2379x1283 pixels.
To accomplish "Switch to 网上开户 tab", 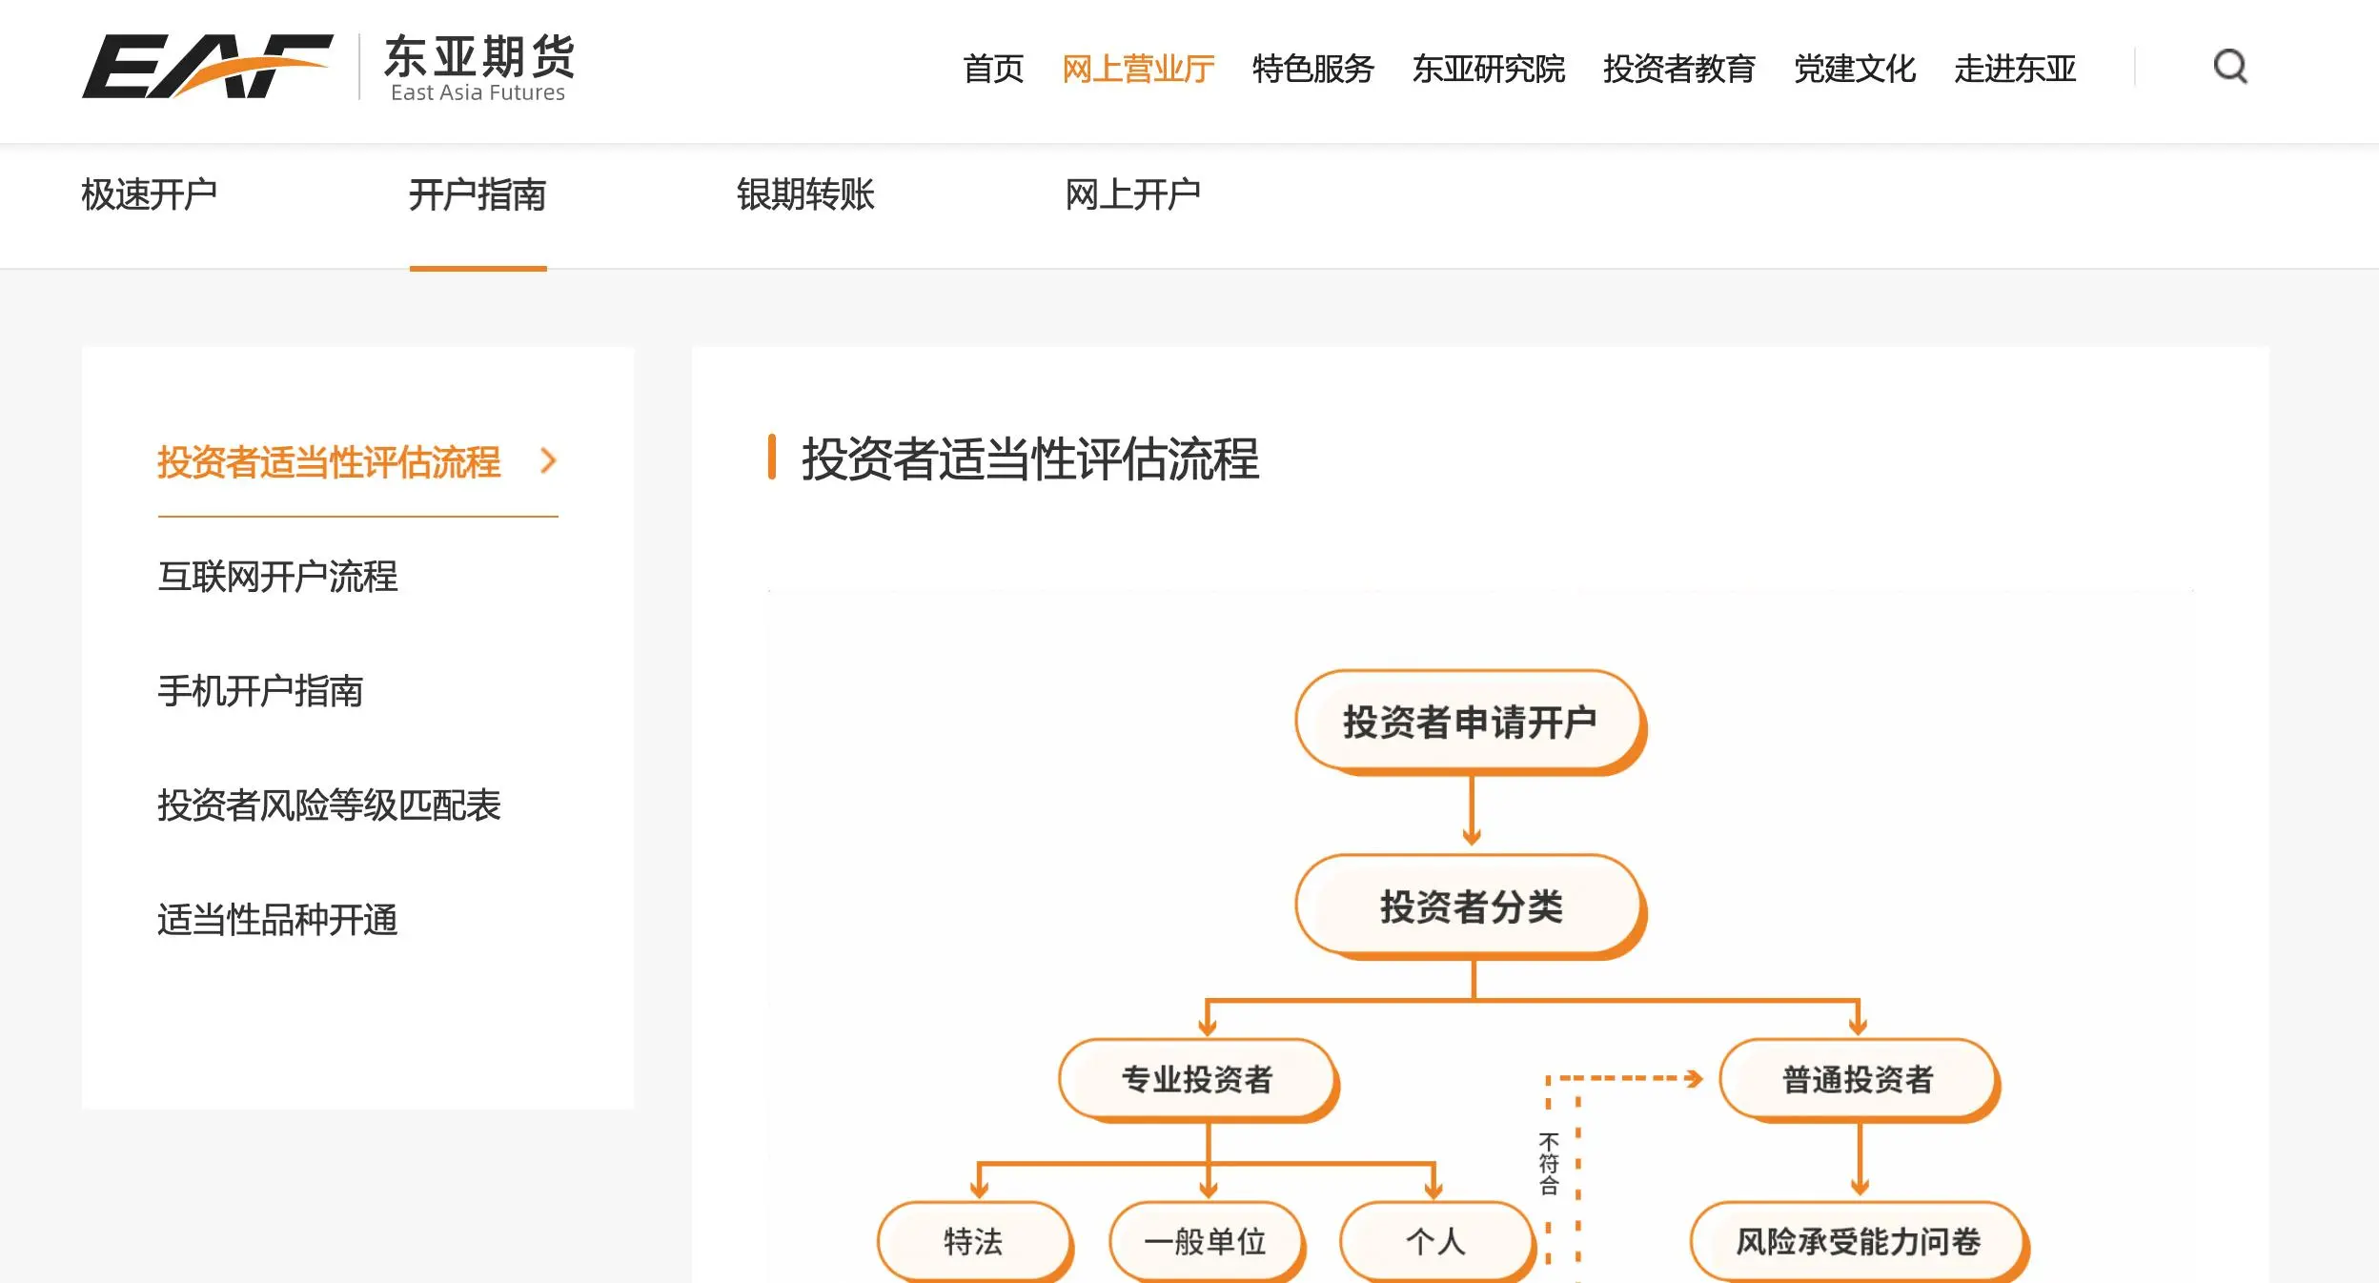I will click(x=1133, y=194).
